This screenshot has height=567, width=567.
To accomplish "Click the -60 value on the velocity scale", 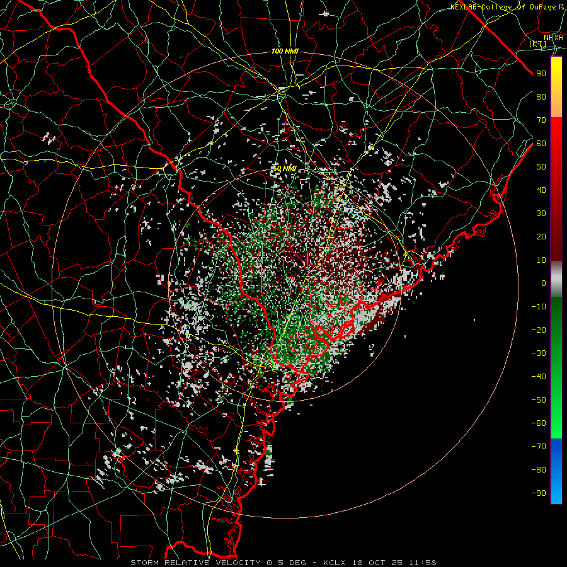I will click(539, 423).
